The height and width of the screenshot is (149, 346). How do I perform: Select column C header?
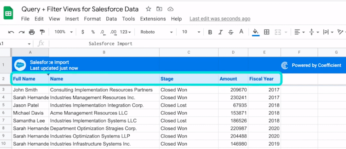click(x=189, y=52)
